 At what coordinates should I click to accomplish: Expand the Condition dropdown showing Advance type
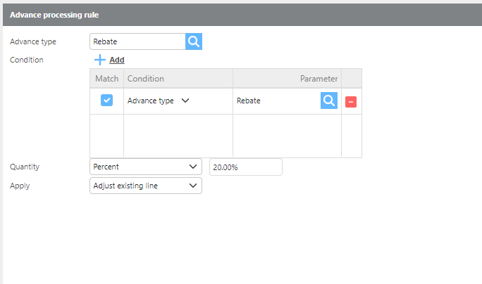tap(185, 101)
